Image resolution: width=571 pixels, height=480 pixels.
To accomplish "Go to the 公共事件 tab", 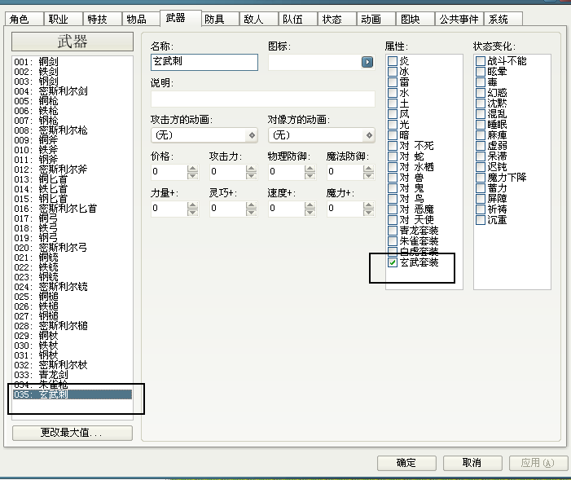I will click(x=459, y=19).
